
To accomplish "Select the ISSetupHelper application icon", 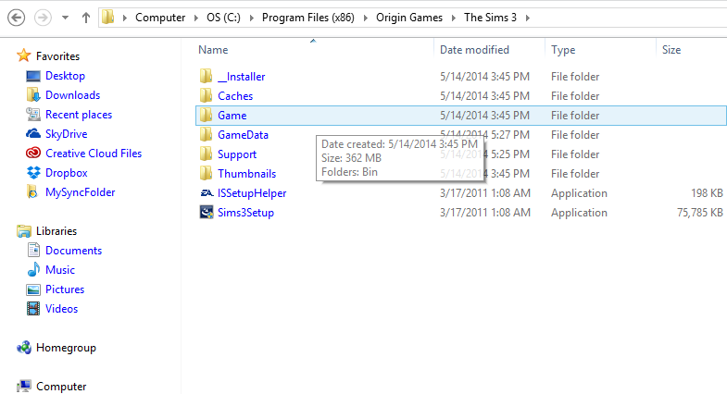I will click(x=207, y=193).
